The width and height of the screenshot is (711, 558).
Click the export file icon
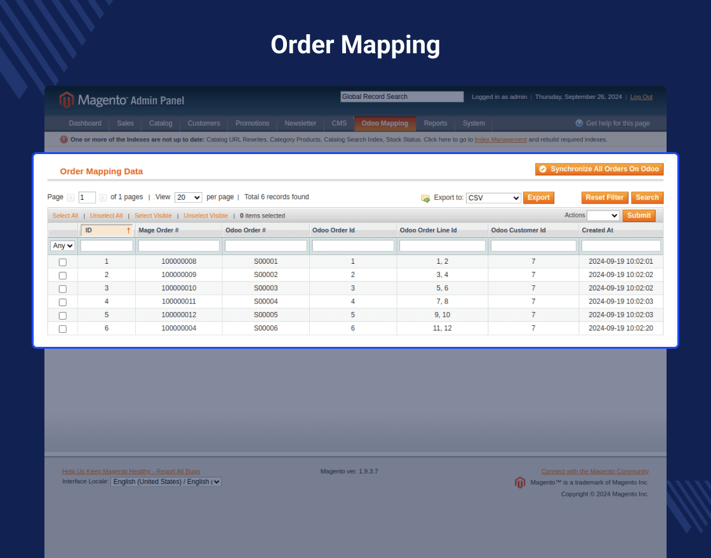(425, 198)
